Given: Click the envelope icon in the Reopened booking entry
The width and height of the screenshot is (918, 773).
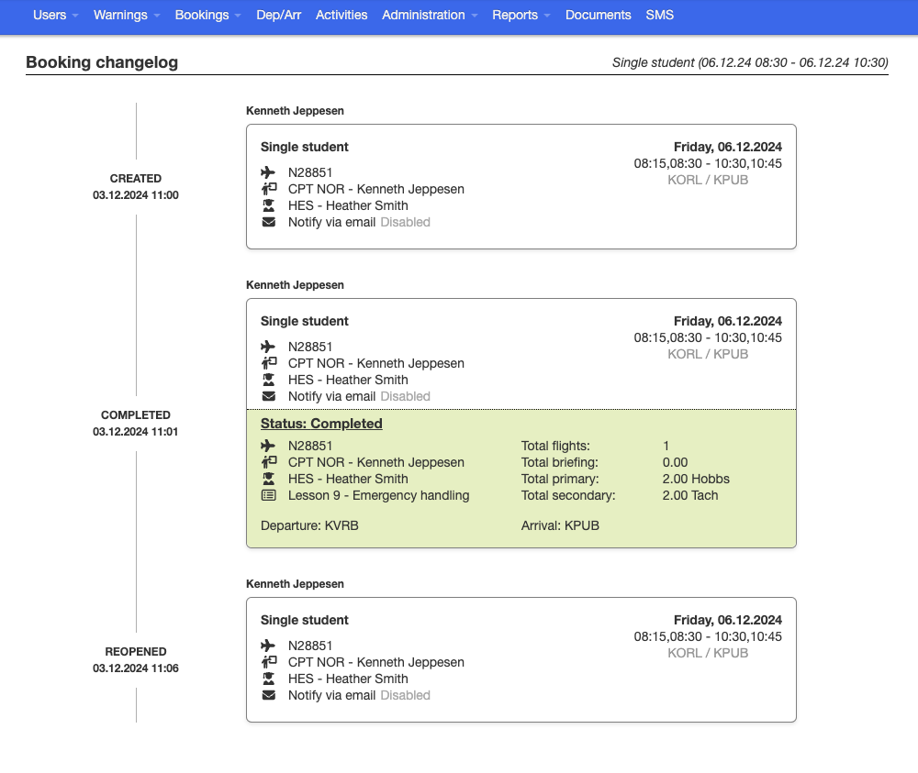Looking at the screenshot, I should point(269,695).
